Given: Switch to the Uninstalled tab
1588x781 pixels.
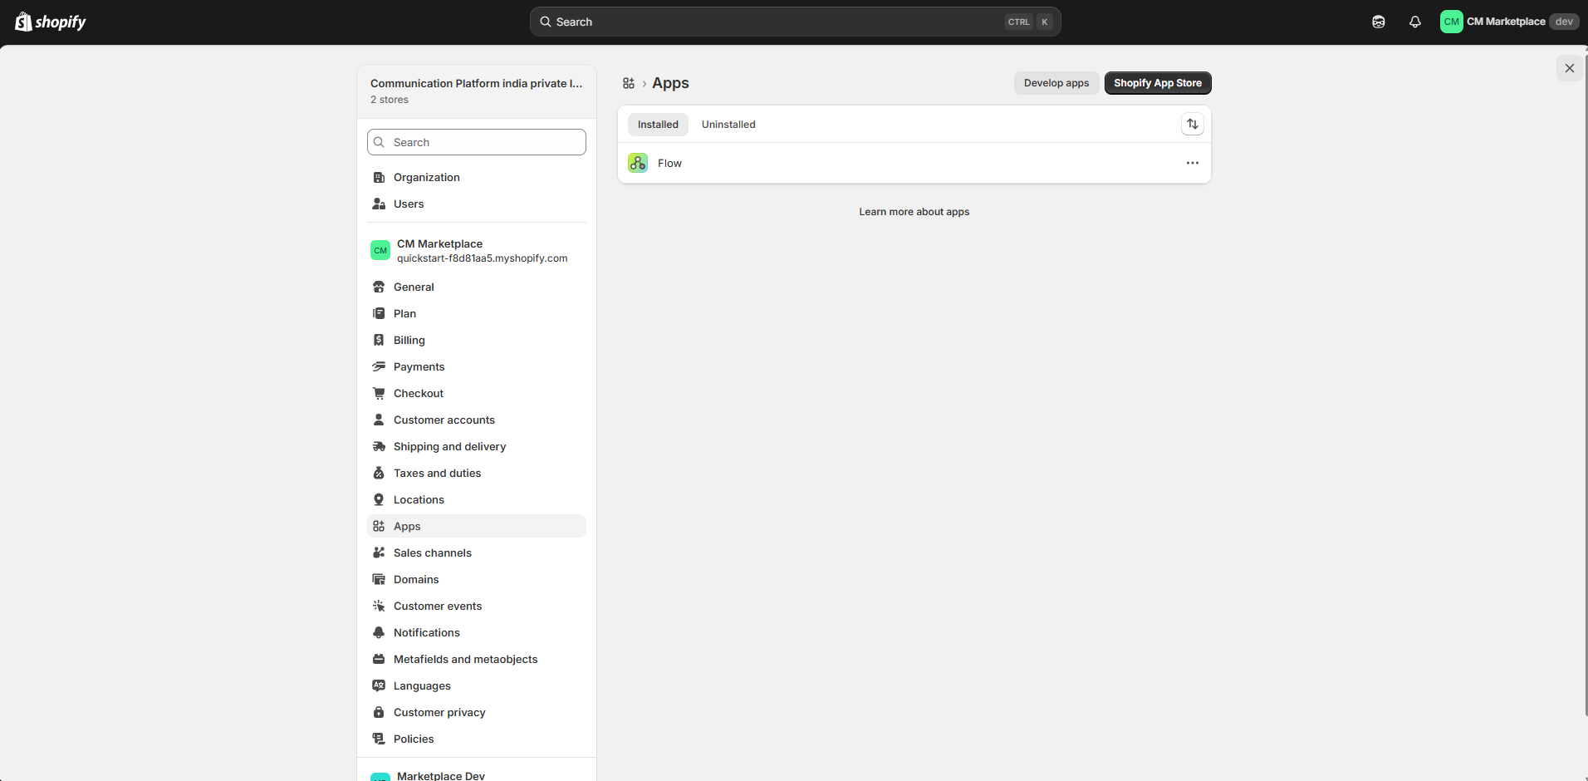Looking at the screenshot, I should (728, 125).
